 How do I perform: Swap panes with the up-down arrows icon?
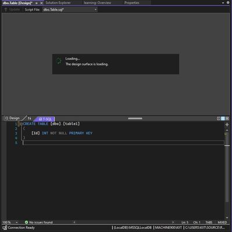coord(29,118)
